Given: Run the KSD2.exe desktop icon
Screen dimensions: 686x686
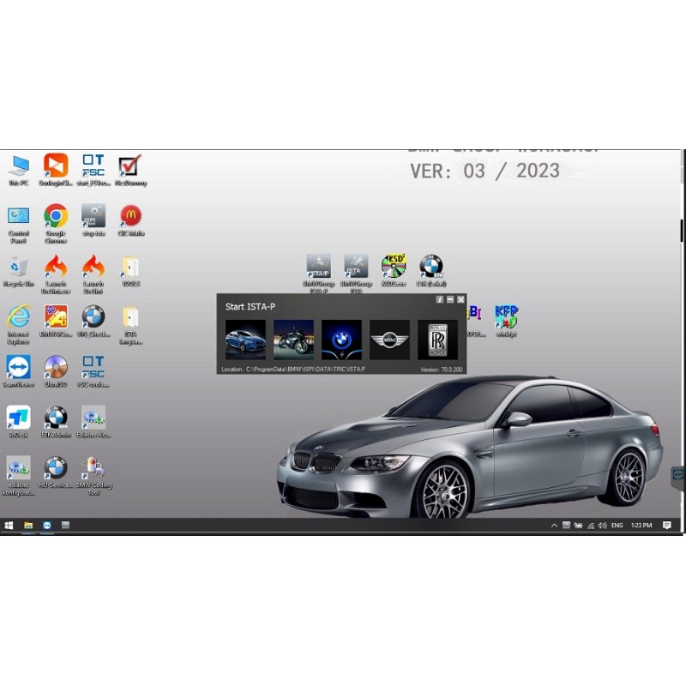Looking at the screenshot, I should pyautogui.click(x=394, y=264).
